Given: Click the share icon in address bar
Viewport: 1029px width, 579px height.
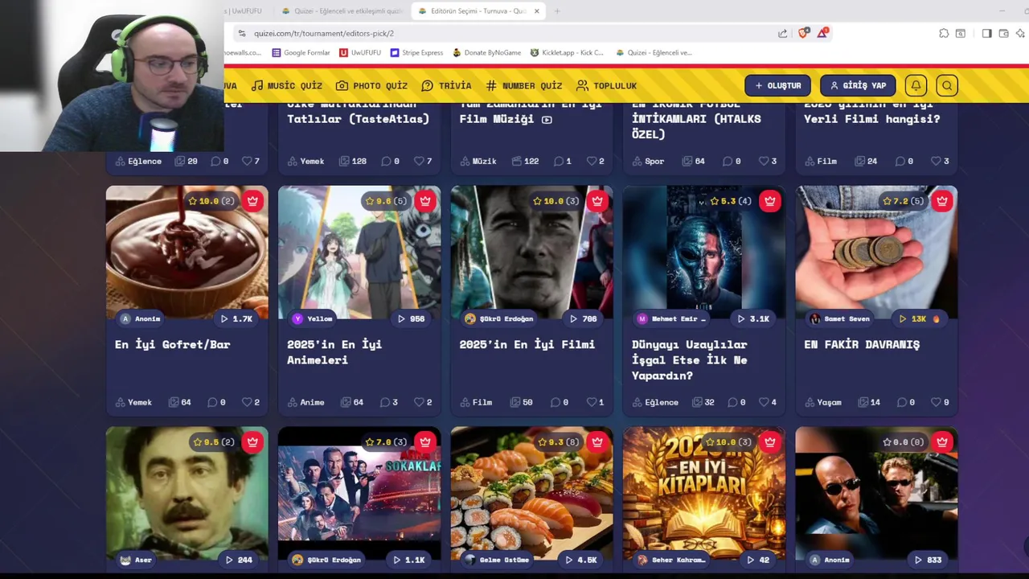Looking at the screenshot, I should (782, 33).
